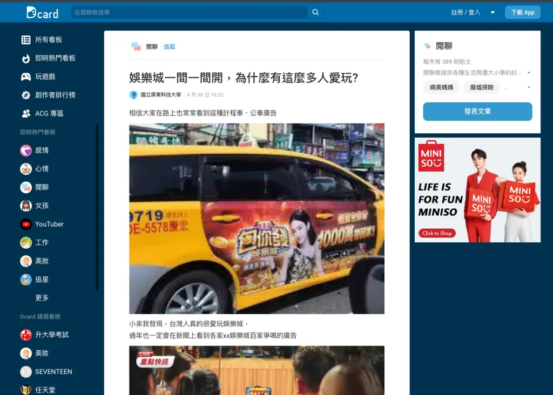Click 註冊 / 登入 link
This screenshot has width=553, height=395.
(466, 12)
